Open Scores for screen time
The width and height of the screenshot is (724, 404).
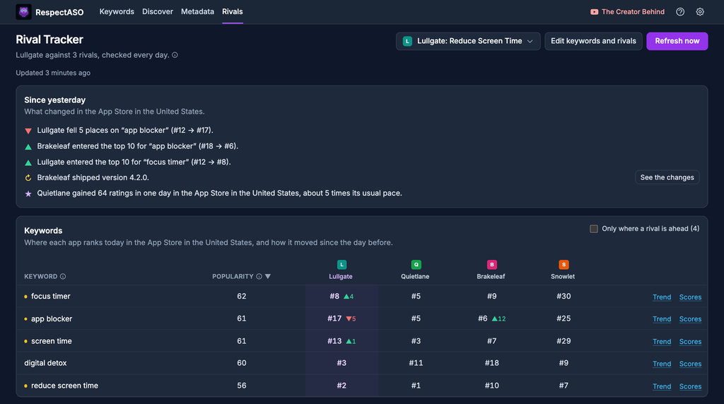690,341
